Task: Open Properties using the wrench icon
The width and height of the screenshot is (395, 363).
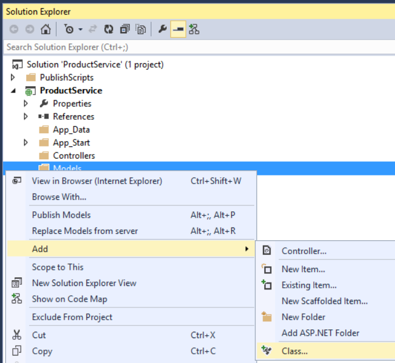Action: tap(163, 30)
